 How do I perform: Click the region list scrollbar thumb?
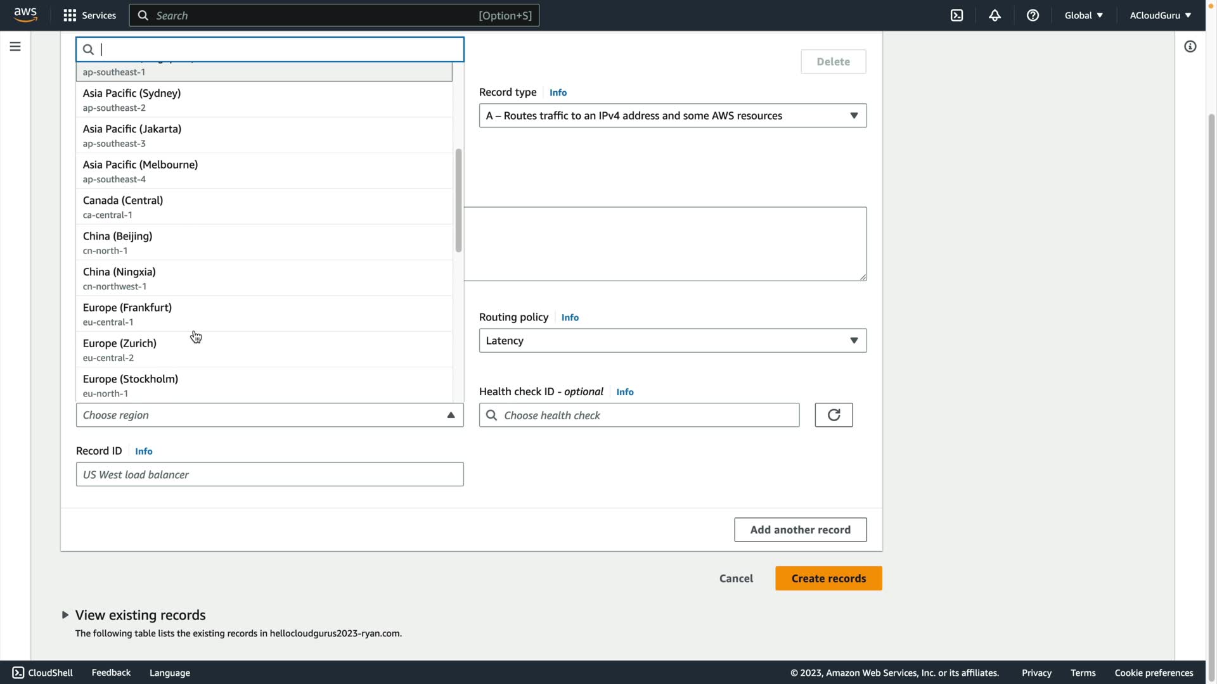[x=458, y=200]
